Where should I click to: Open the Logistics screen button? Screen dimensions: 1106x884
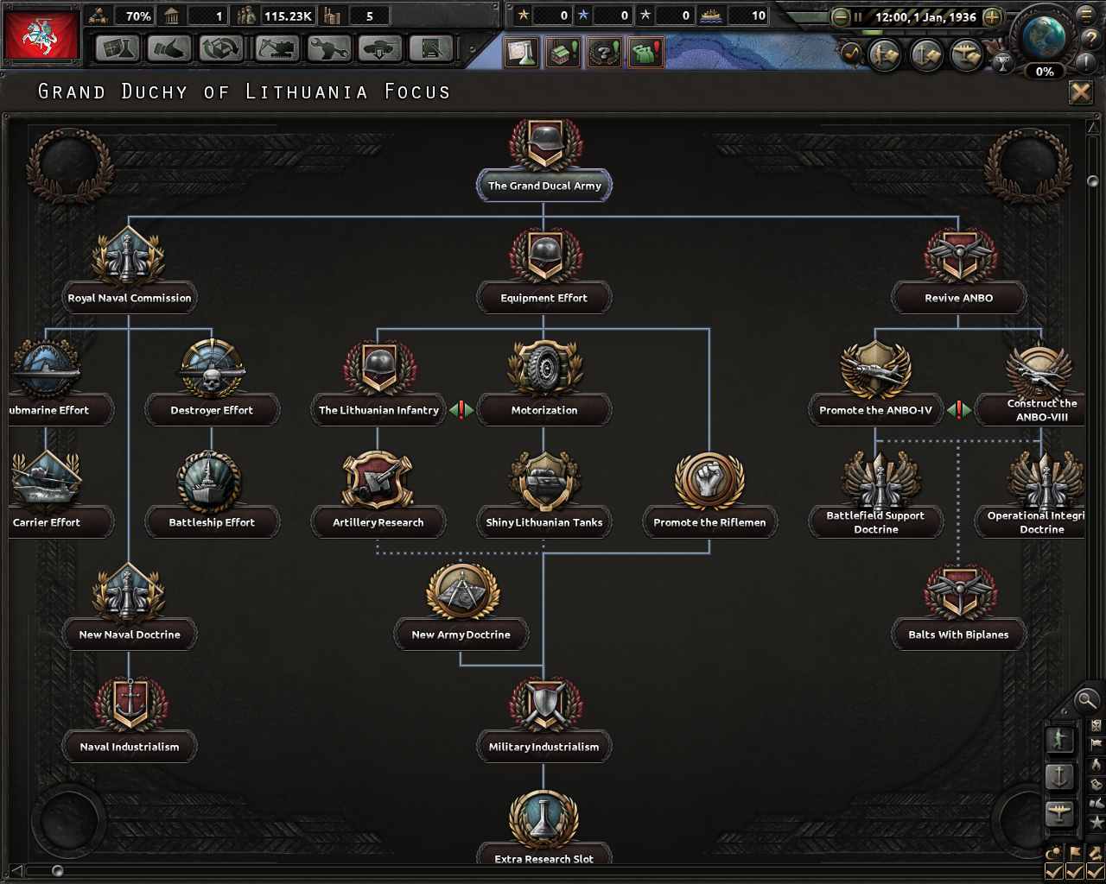[x=432, y=48]
